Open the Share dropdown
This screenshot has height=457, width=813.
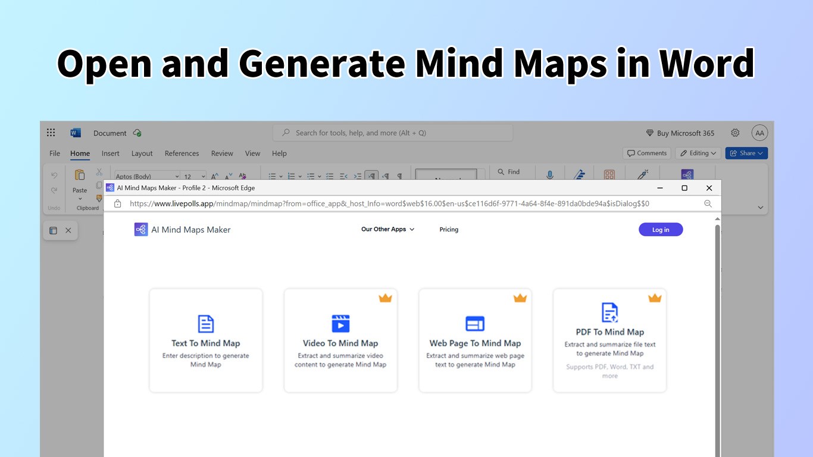tap(746, 153)
